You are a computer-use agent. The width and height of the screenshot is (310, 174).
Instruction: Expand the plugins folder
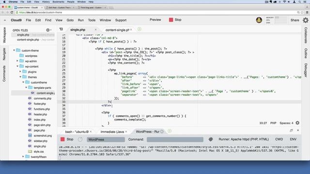tap(20, 72)
